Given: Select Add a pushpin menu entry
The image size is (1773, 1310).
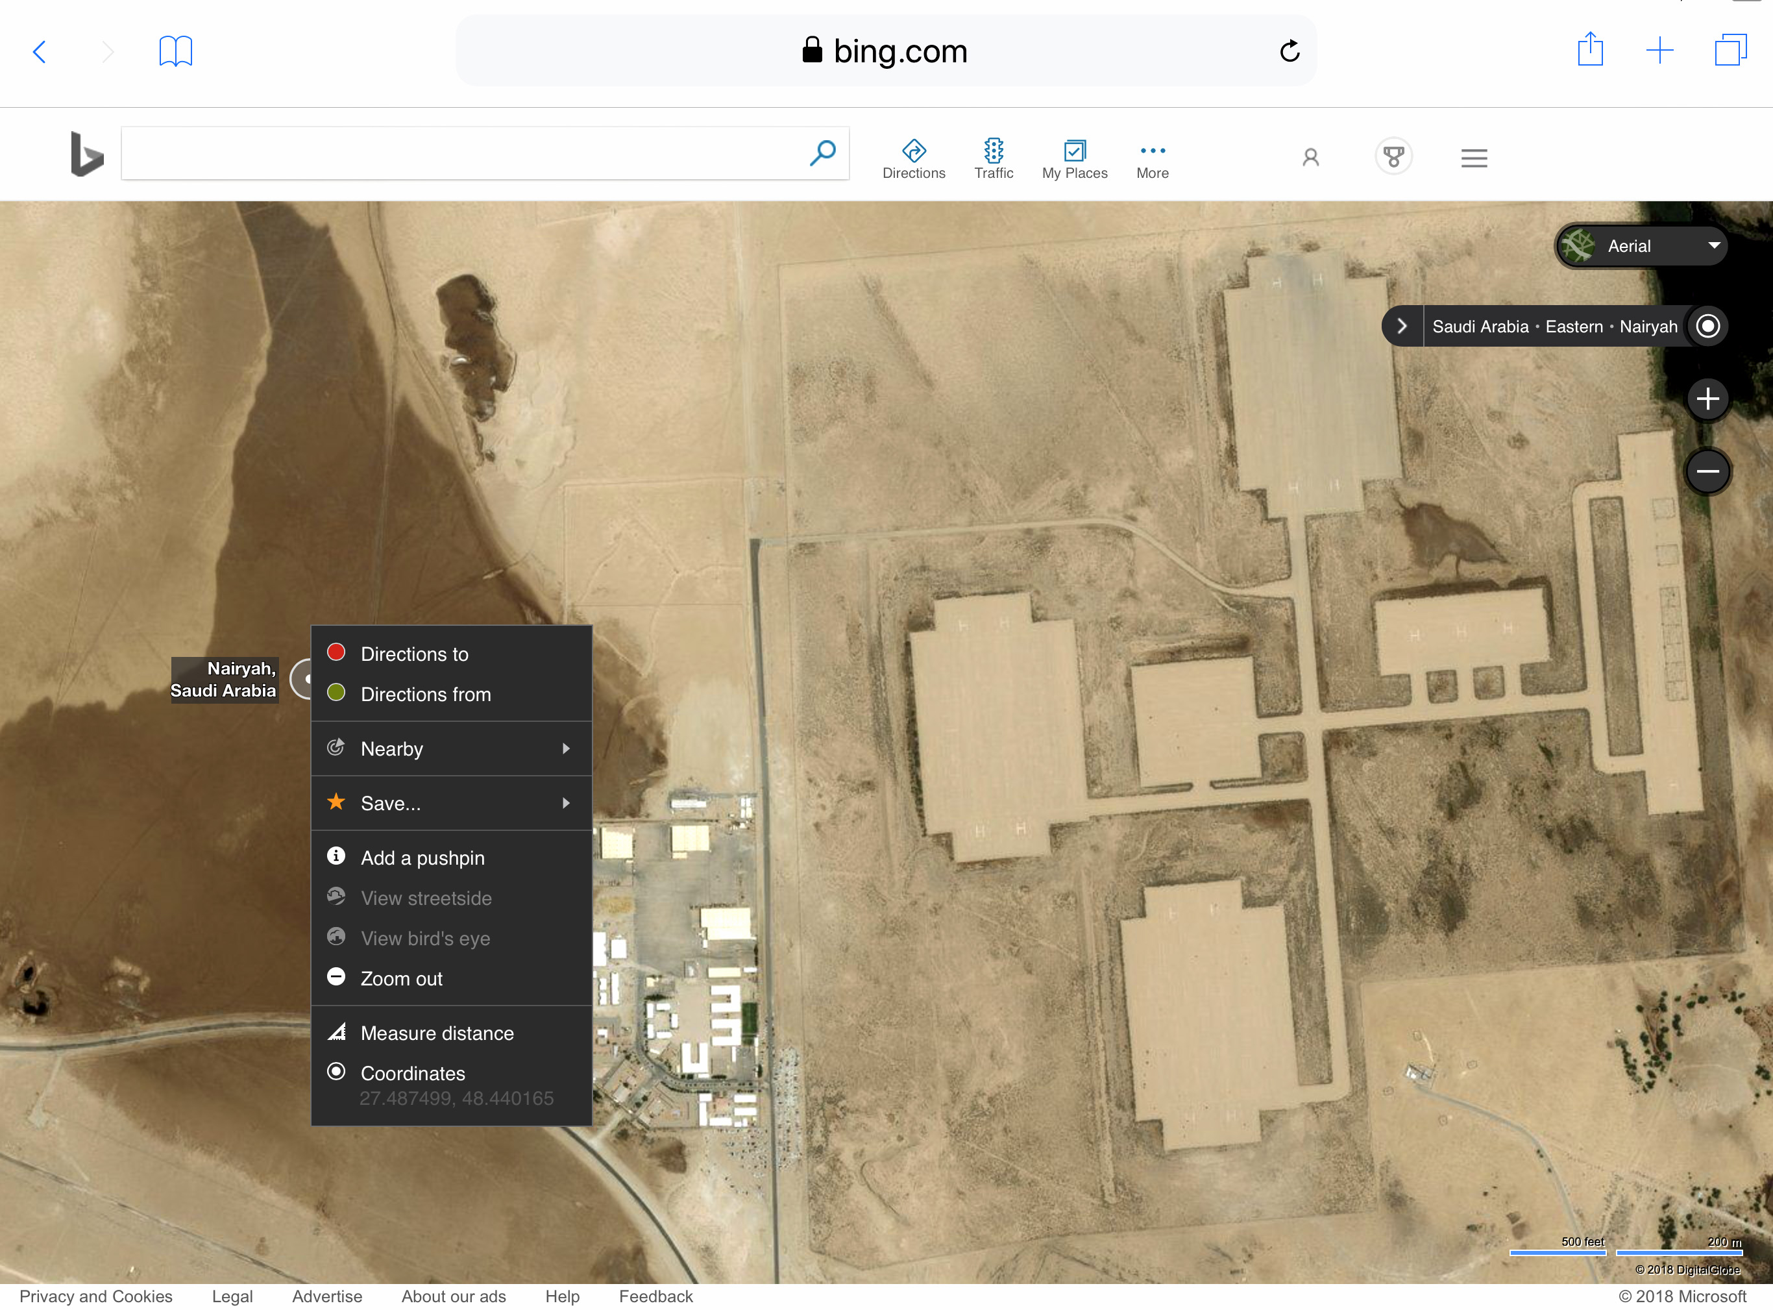Looking at the screenshot, I should click(451, 857).
